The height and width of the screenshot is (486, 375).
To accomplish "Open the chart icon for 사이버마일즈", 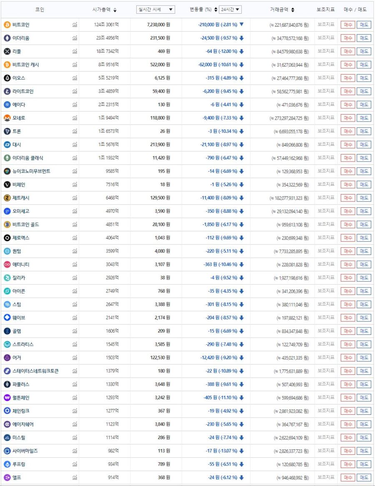I will tap(75, 451).
